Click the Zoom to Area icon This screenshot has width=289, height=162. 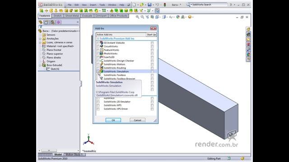pos(142,17)
